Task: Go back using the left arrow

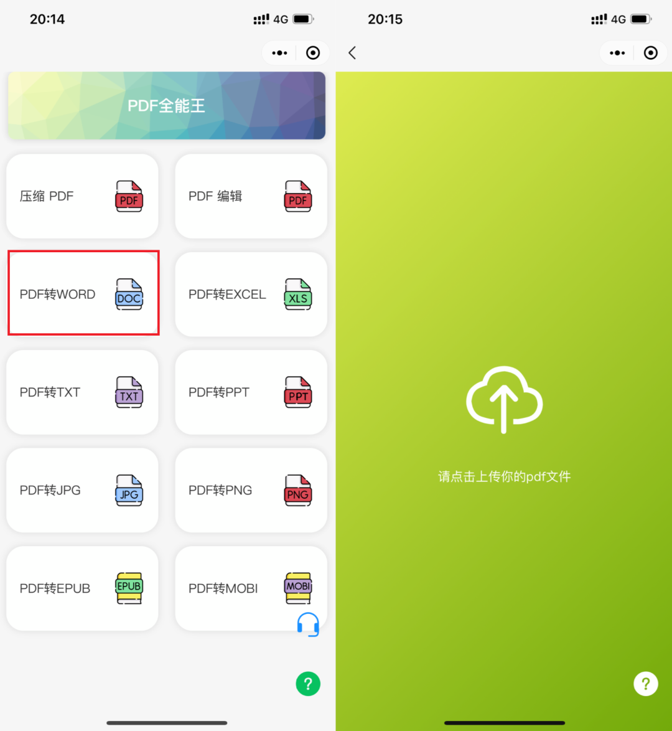Action: [352, 53]
